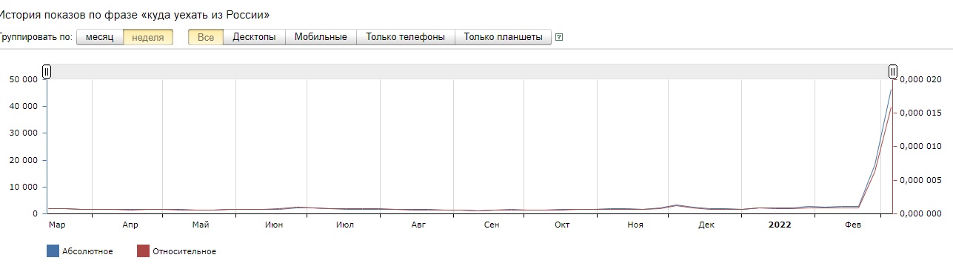Show Только планшеты statistics
The image size is (953, 272).
coord(504,37)
